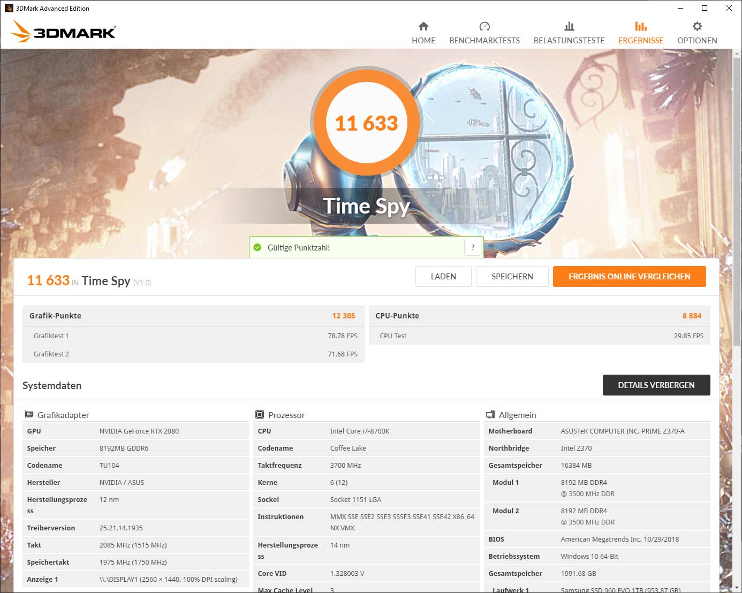Click the Prozessor chip icon

[260, 415]
